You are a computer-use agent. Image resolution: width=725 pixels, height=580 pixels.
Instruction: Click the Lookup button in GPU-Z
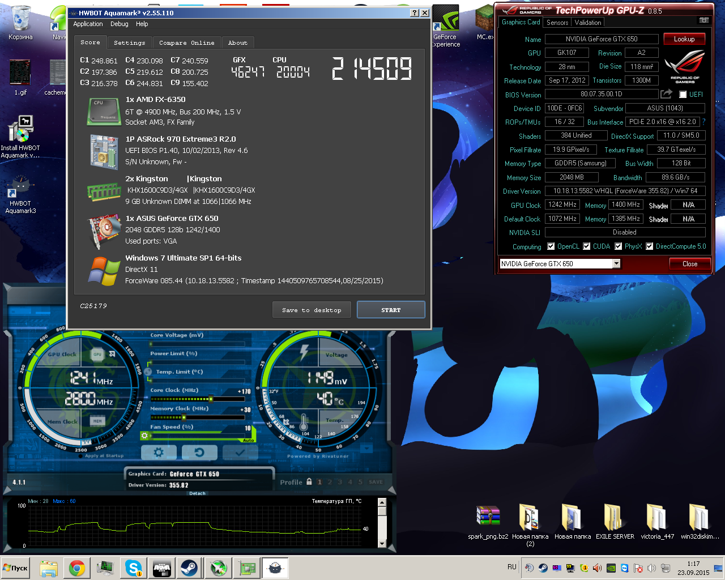684,39
